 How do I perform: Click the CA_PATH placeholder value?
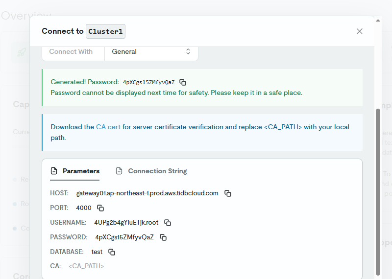point(86,266)
